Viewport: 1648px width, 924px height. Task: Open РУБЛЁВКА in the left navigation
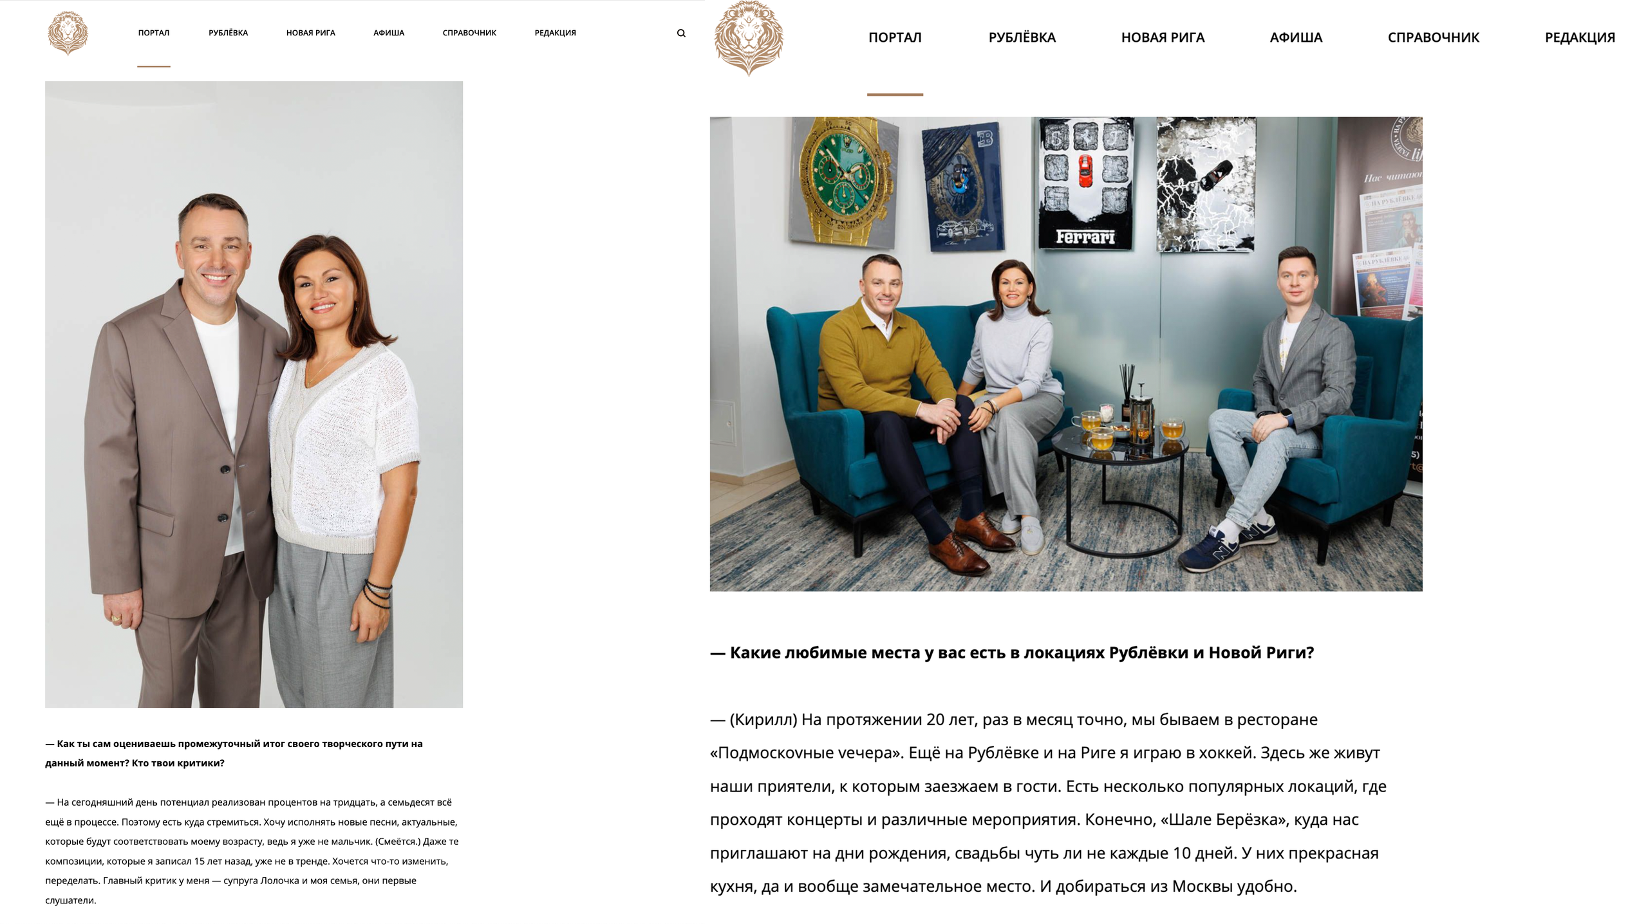[x=228, y=33]
